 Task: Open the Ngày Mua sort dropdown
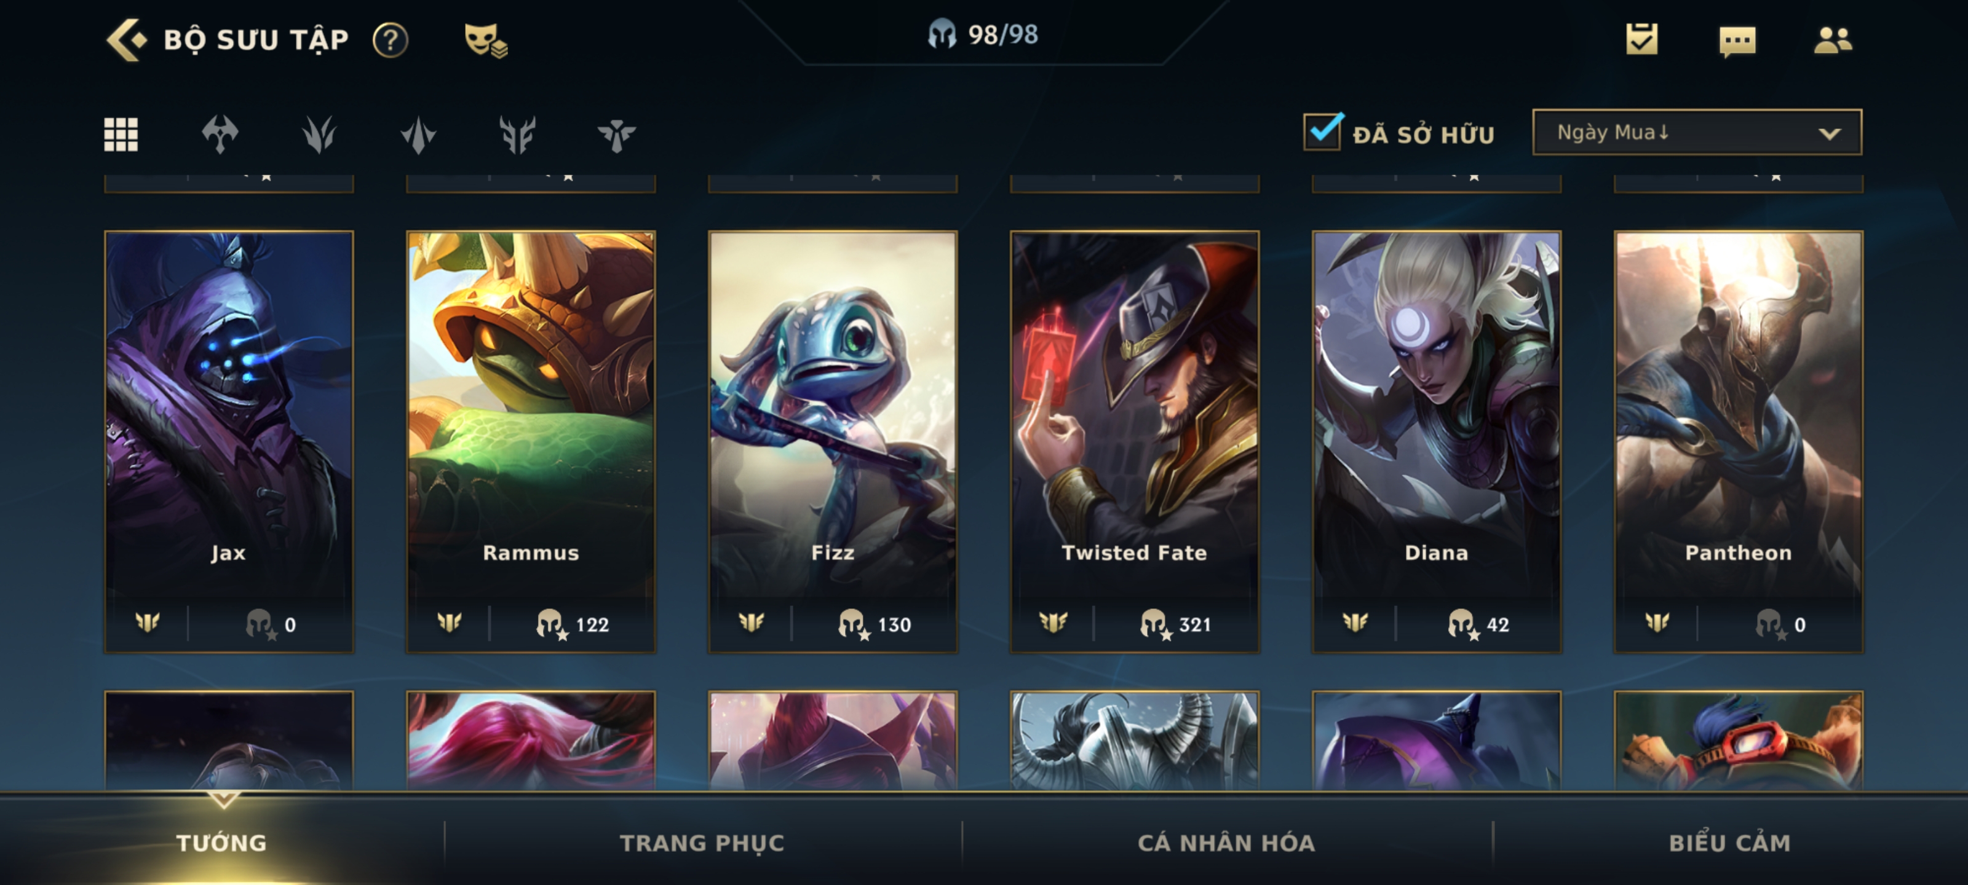click(1697, 132)
